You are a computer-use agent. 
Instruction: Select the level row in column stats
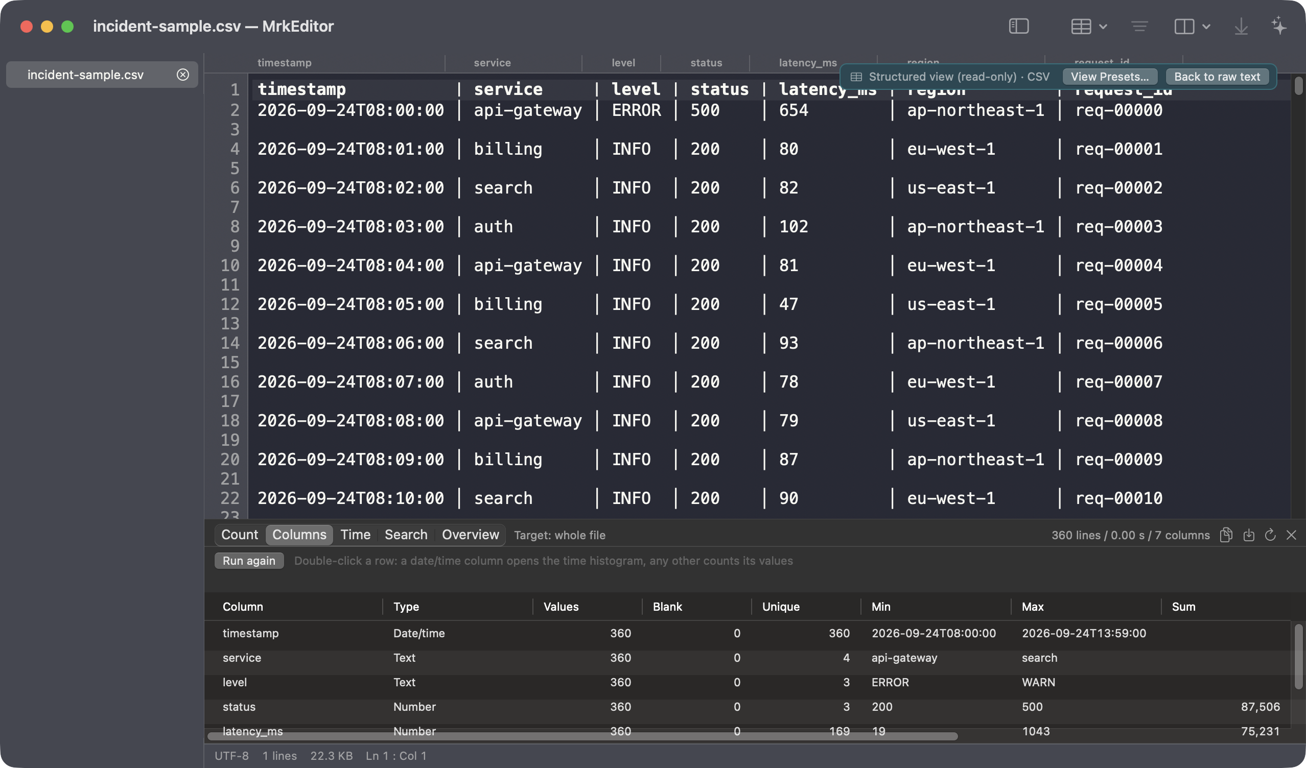tap(747, 682)
